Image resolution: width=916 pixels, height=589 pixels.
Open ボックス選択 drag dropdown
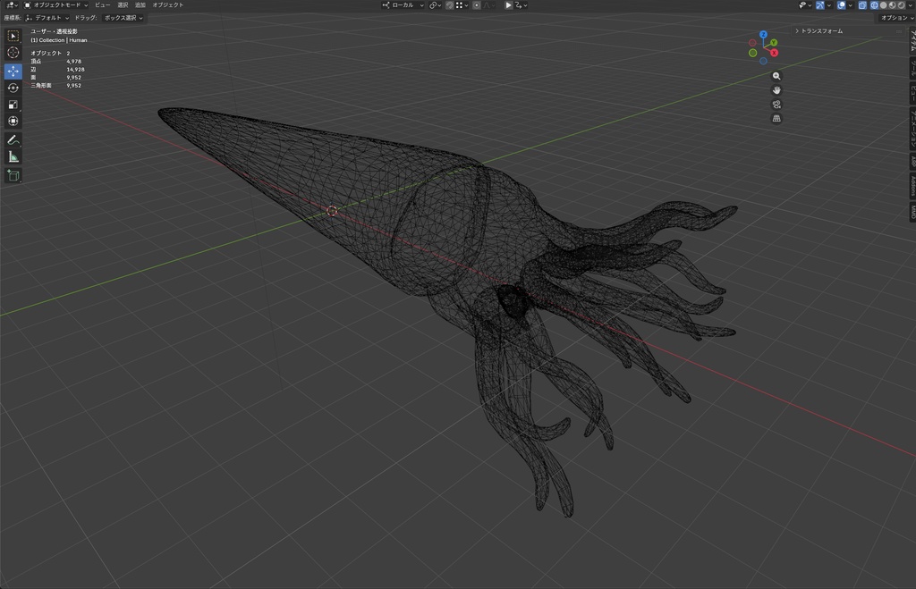click(123, 18)
